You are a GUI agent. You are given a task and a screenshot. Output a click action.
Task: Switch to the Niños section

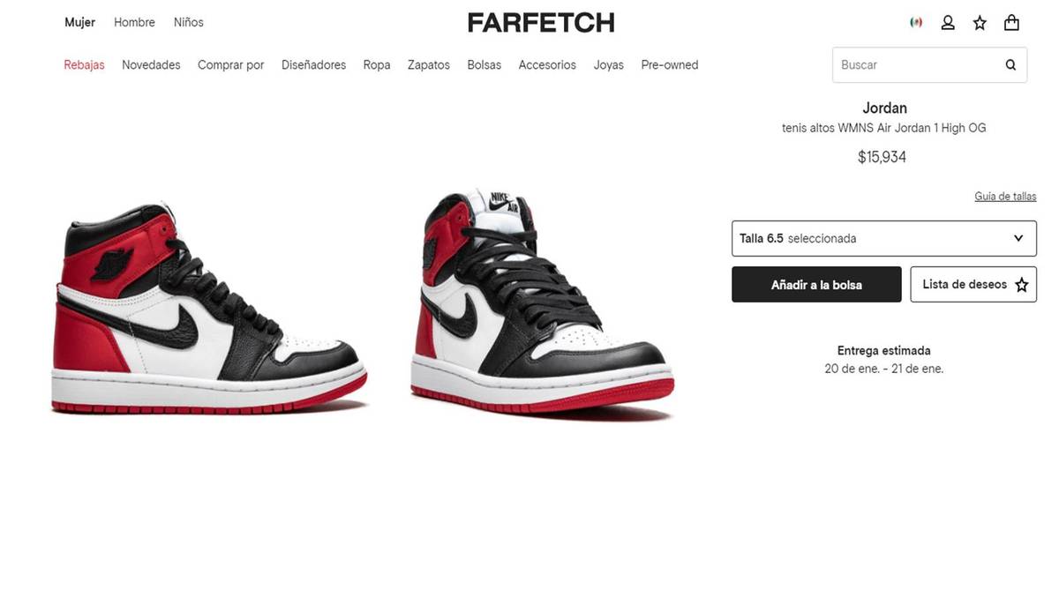pyautogui.click(x=189, y=22)
